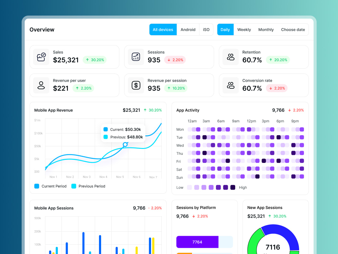Screen dimensions: 338x254
Task: Click the Sales box-check icon
Action: click(41, 57)
